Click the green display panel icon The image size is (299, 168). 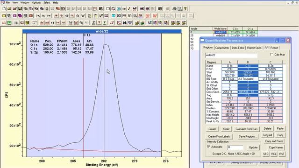9,23
